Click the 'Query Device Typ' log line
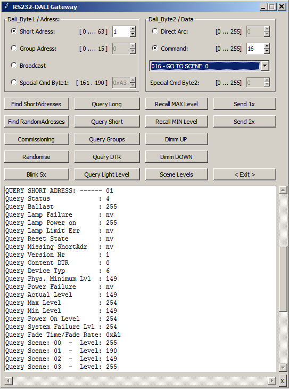Viewport: 289px width, 389px height. [57, 271]
